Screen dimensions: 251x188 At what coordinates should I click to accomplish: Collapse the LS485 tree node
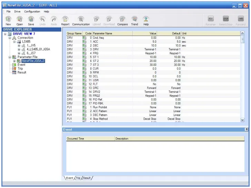pos(14,42)
